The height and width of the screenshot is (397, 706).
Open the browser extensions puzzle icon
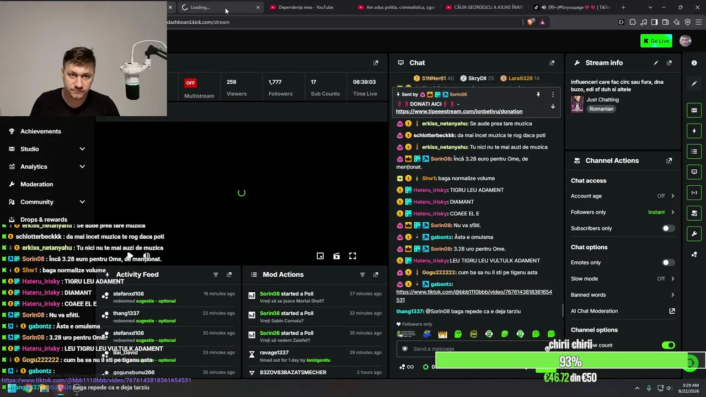point(633,22)
